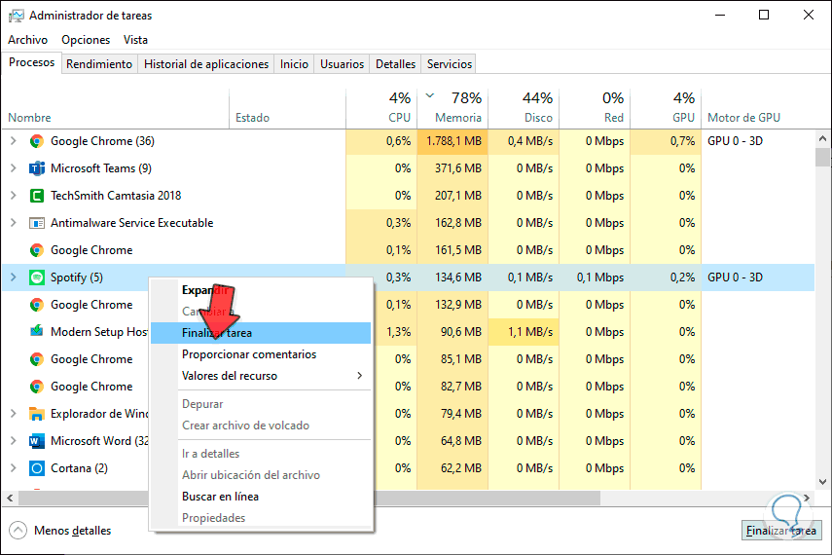This screenshot has height=555, width=832.
Task: Choose Buscar en línea in context menu
Action: pyautogui.click(x=261, y=497)
